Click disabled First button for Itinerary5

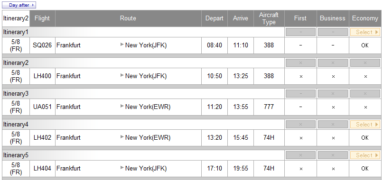(300, 155)
